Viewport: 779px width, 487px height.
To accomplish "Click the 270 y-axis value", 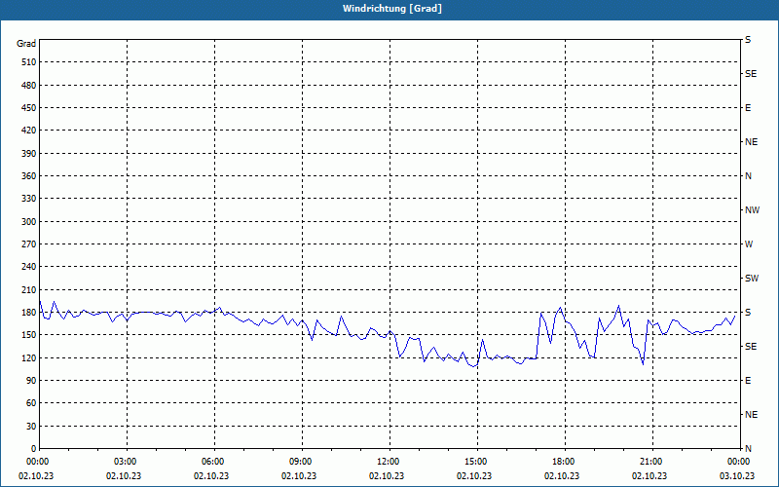I will point(29,244).
